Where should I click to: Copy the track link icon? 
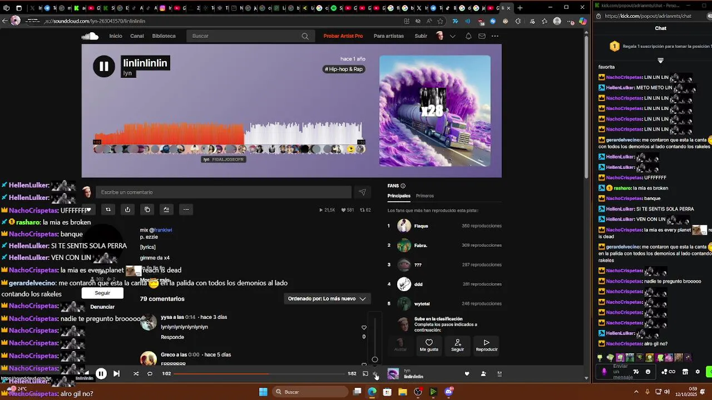coord(147,209)
